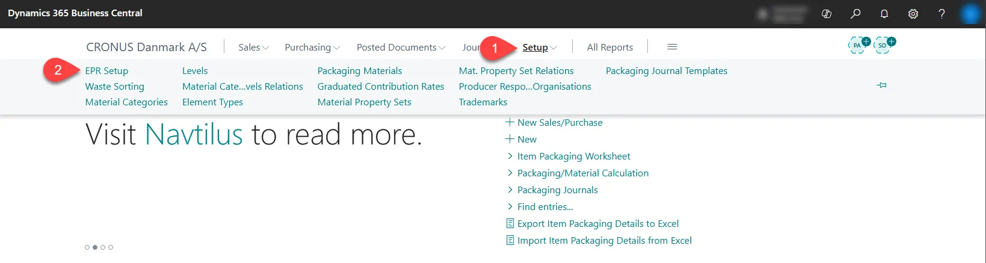Expand Packaging Journals chevron
Image resolution: width=986 pixels, height=263 pixels.
(510, 190)
